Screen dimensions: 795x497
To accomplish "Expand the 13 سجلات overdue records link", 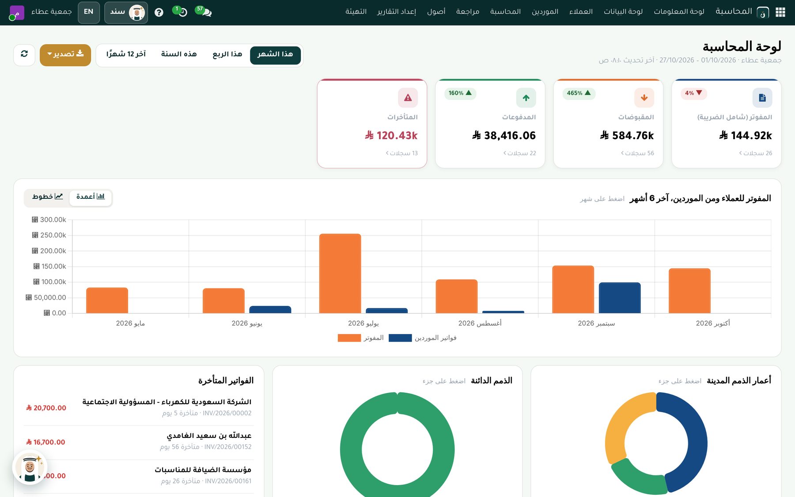I will pos(401,153).
